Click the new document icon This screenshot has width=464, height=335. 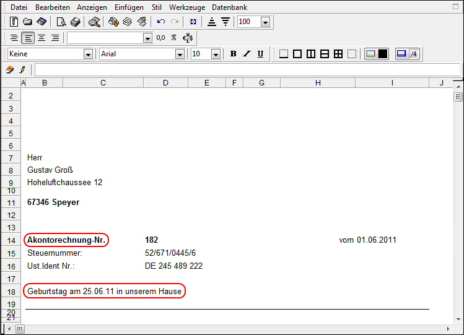(x=14, y=22)
